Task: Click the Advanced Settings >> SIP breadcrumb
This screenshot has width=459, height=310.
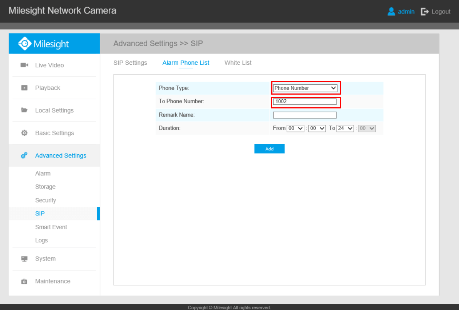Action: coord(158,44)
